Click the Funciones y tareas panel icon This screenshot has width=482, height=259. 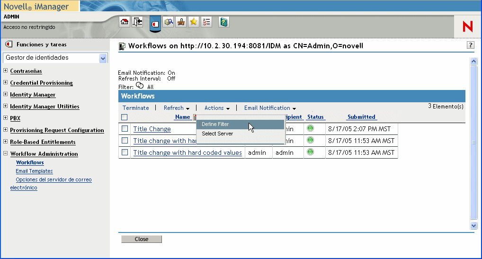9,44
